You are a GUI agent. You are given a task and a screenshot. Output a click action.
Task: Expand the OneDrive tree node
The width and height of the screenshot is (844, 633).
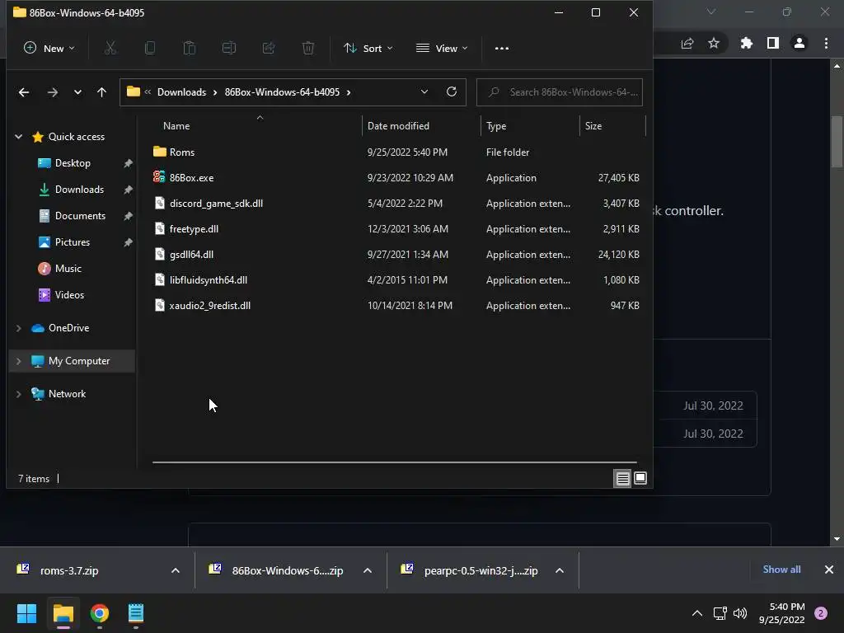tap(19, 328)
